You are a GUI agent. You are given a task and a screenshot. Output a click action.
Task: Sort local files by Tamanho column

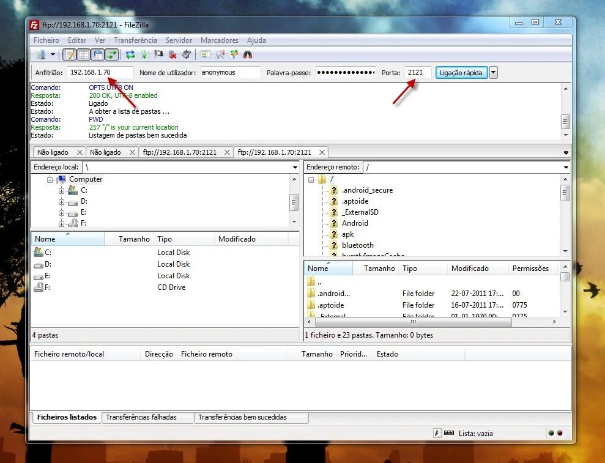tap(129, 239)
